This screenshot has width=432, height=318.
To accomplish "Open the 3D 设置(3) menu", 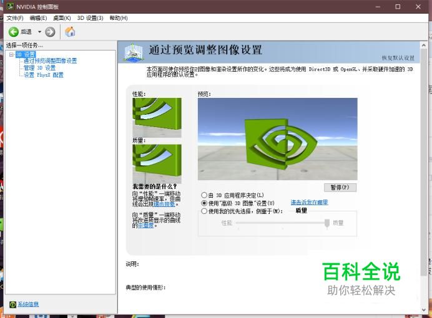I will pos(90,18).
